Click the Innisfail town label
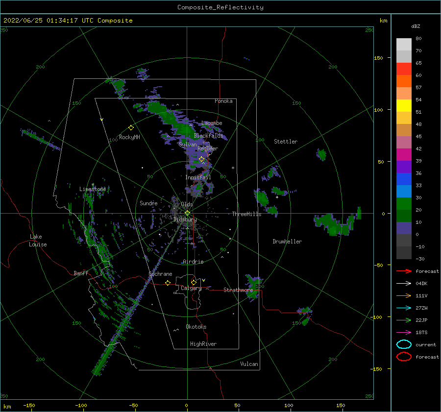Screen dimensions: 441x412 pyautogui.click(x=198, y=177)
